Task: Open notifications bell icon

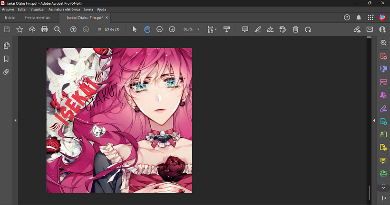Action: pos(359,18)
